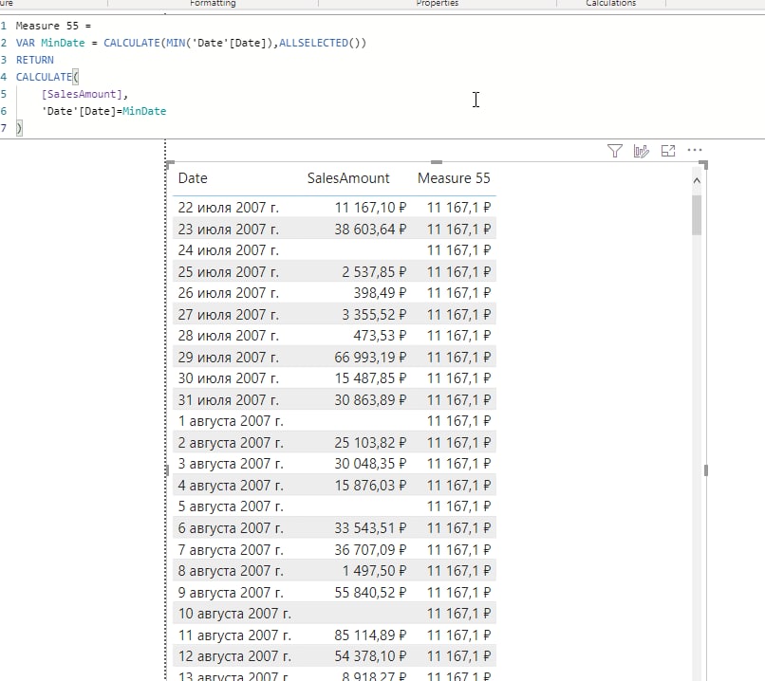765x681 pixels.
Task: Click the SalesAmount value 11 167,10 ₽
Action: (370, 208)
